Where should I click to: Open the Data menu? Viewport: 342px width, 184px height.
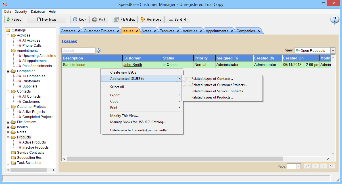click(8, 12)
